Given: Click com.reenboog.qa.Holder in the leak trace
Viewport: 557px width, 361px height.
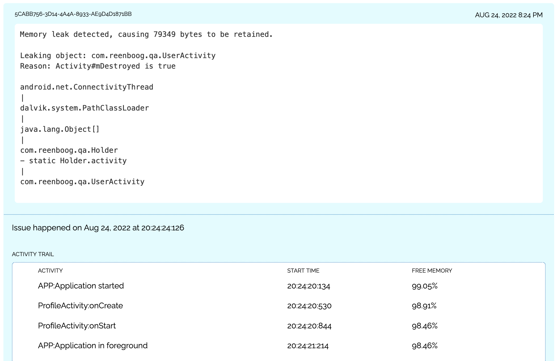Looking at the screenshot, I should coord(69,150).
